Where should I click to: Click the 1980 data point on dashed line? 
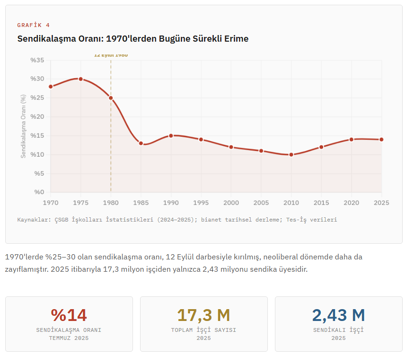coord(111,98)
